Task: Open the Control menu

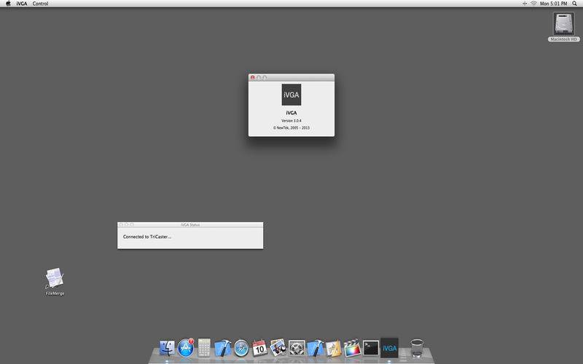Action: 40,4
